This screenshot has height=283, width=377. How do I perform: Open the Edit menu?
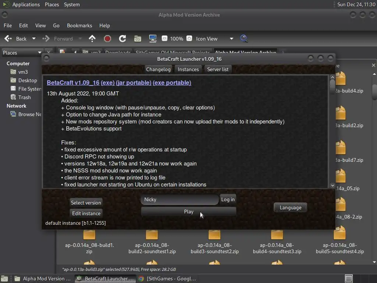pos(23,25)
